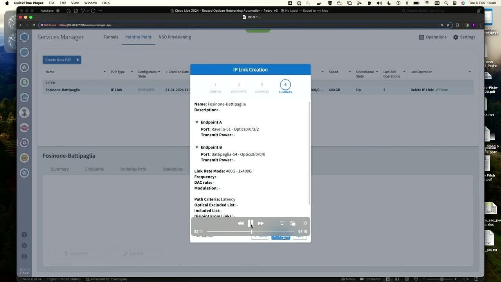This screenshot has height=282, width=501.
Task: Open the Wi-Fi menu bar icon
Action: point(427,3)
